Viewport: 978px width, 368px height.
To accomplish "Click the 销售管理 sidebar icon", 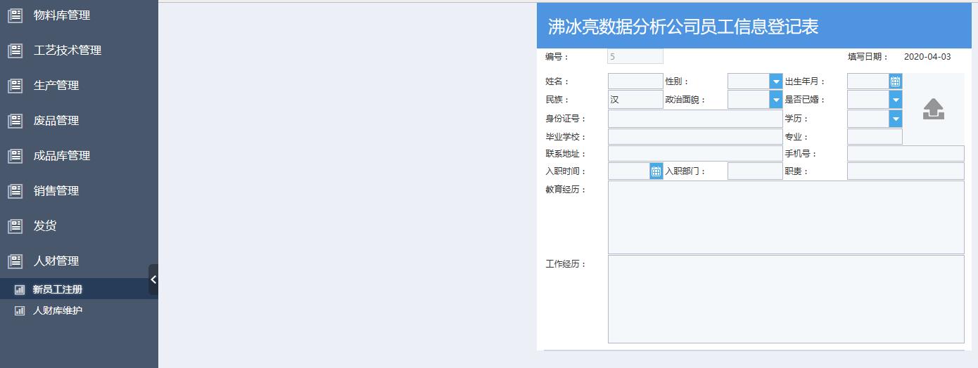I will [x=15, y=191].
